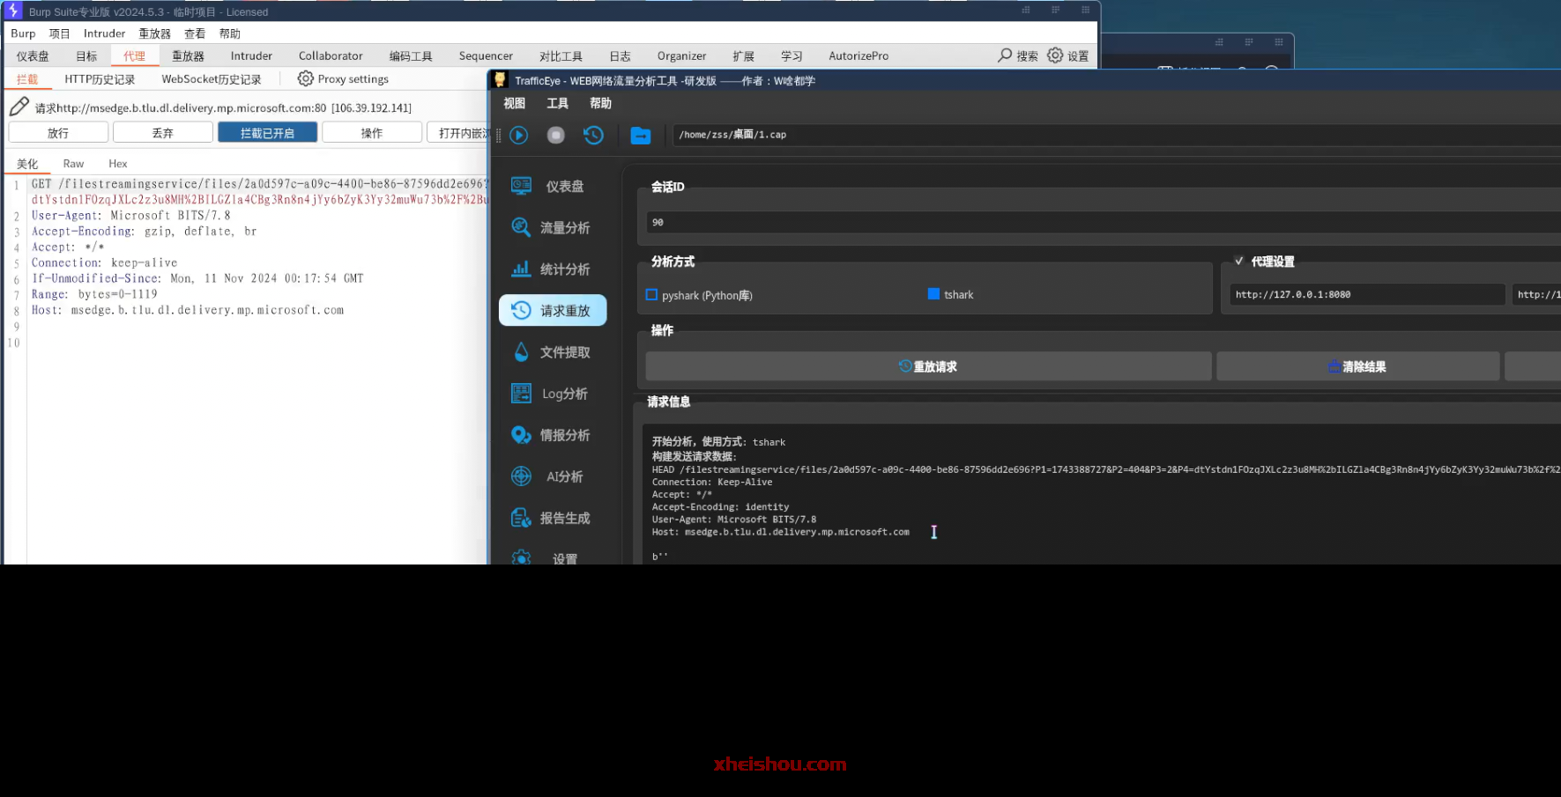Viewport: 1561px width, 797px height.
Task: Open 报告生成 in TrafficEye sidebar
Action: (x=553, y=517)
